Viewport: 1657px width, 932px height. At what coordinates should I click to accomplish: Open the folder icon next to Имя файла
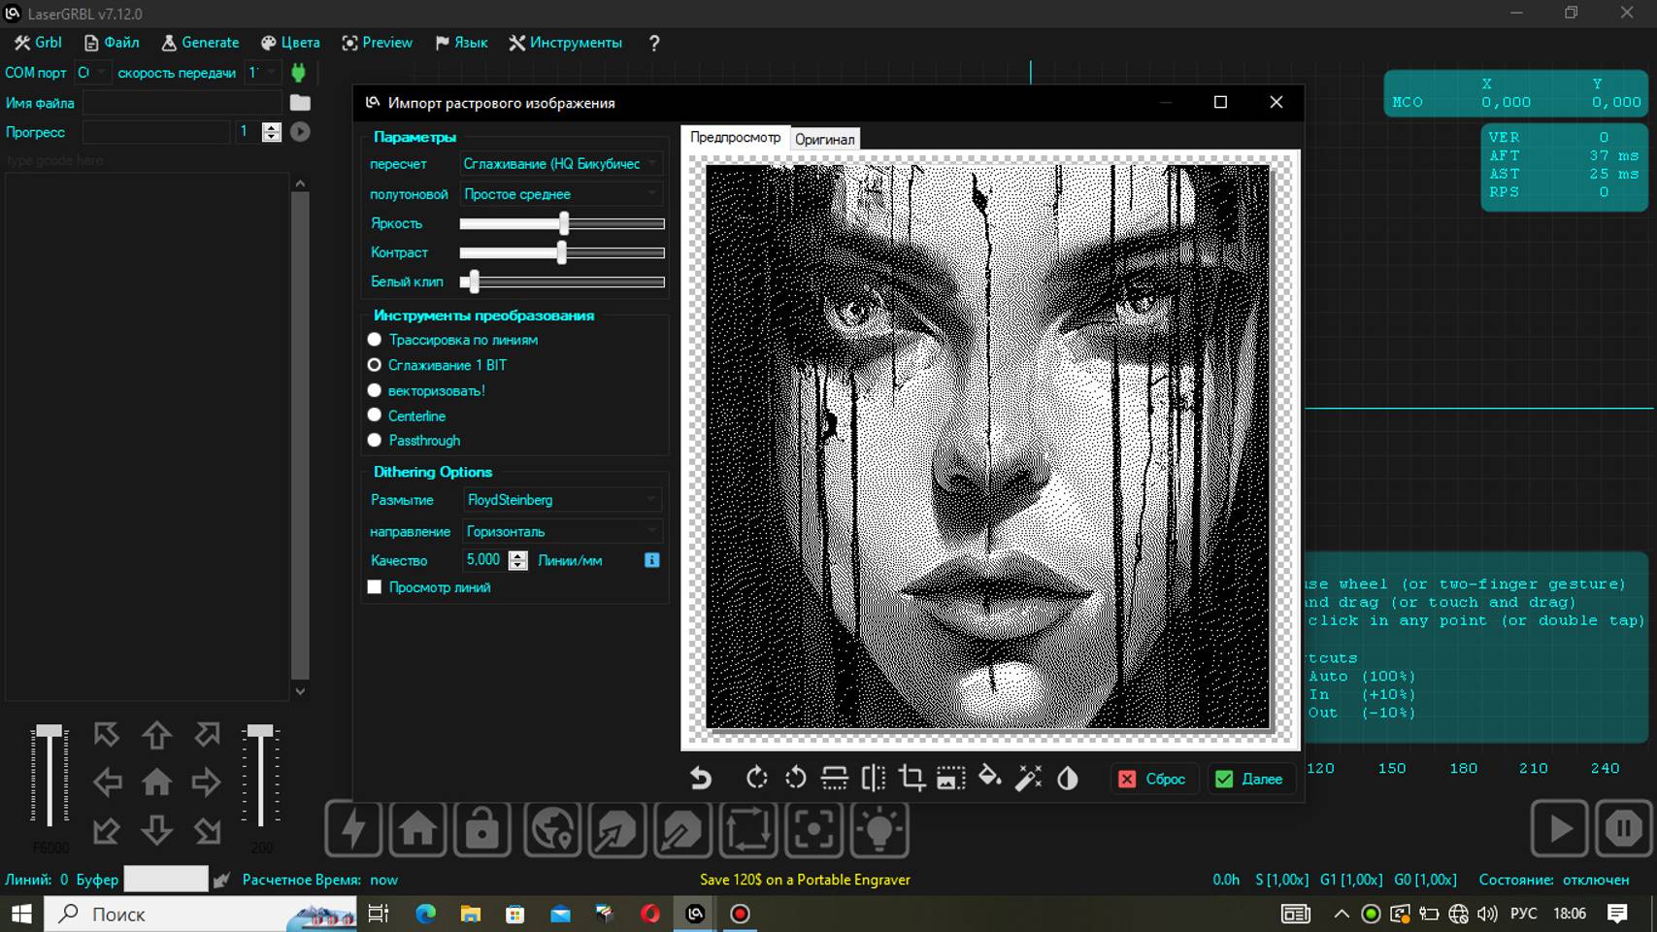pyautogui.click(x=300, y=102)
